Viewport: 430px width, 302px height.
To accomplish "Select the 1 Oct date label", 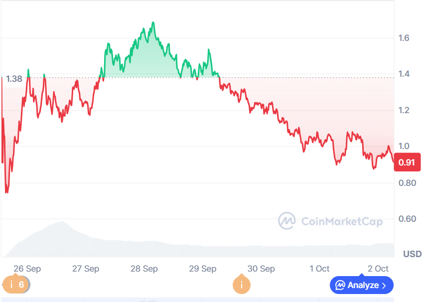I will 319,269.
